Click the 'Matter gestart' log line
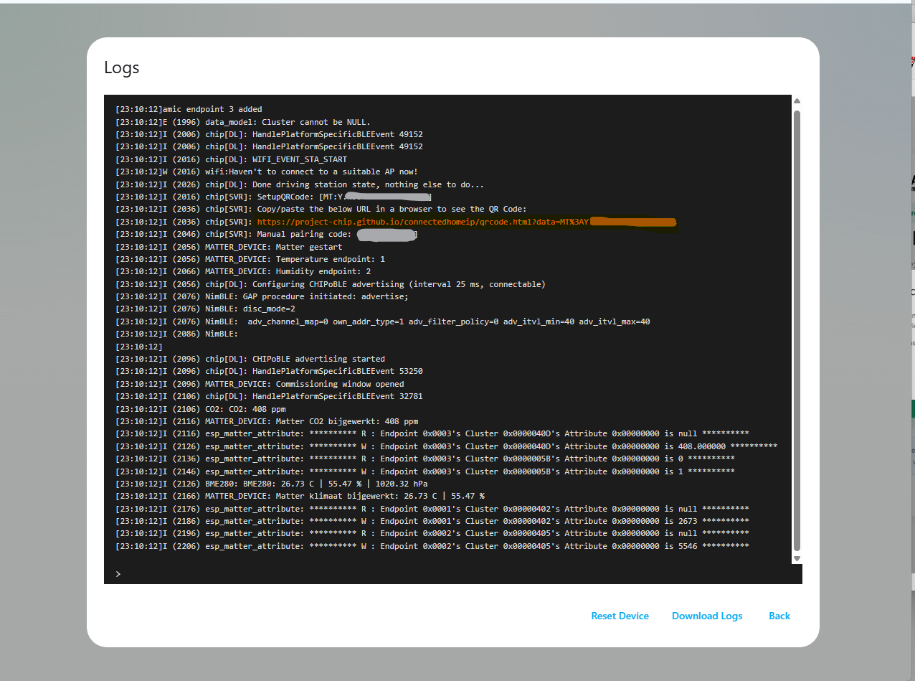 click(x=229, y=247)
